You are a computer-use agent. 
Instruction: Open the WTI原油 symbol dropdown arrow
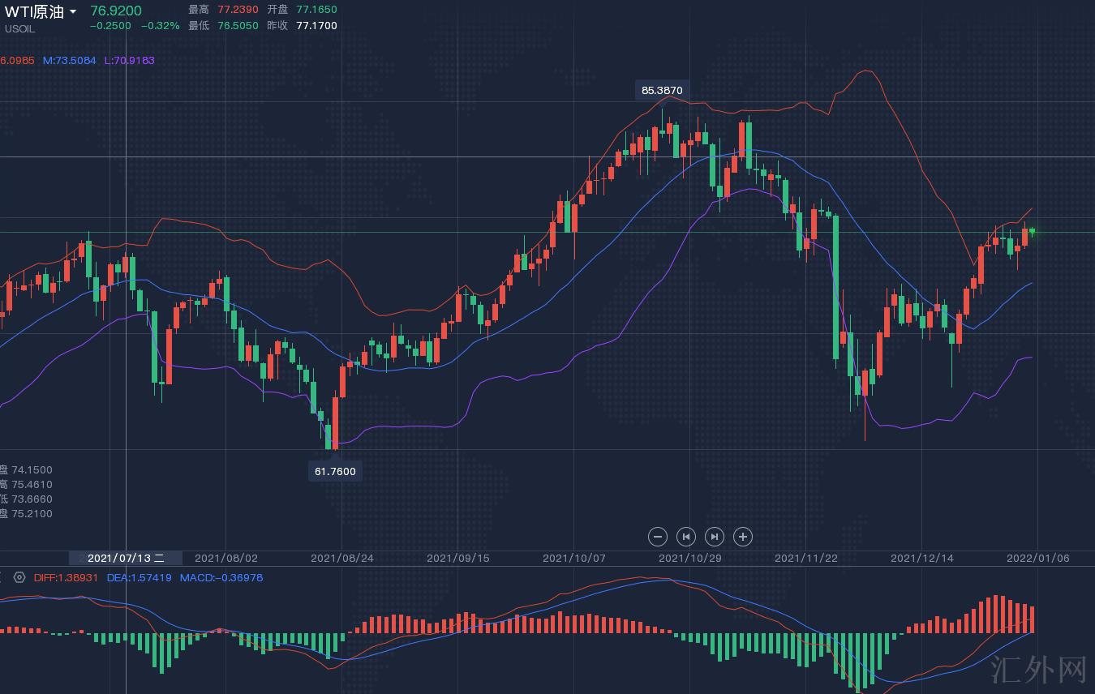point(74,12)
